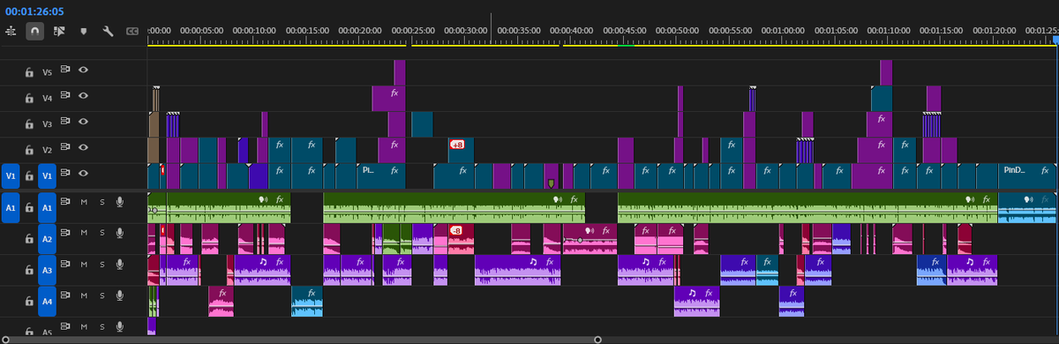The width and height of the screenshot is (1059, 344).
Task: Enable voice-over record on track A3
Action: (119, 265)
